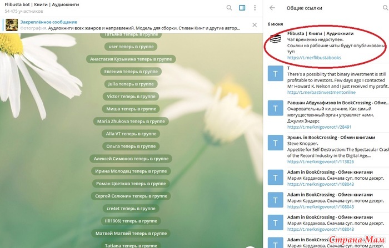The image size is (389, 248).
Task: Select 'Alla VT теперь в группе' message
Action: 131,134
